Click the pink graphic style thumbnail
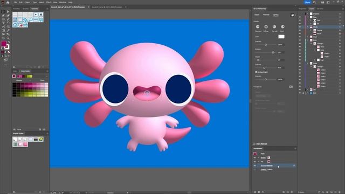 coord(25,144)
